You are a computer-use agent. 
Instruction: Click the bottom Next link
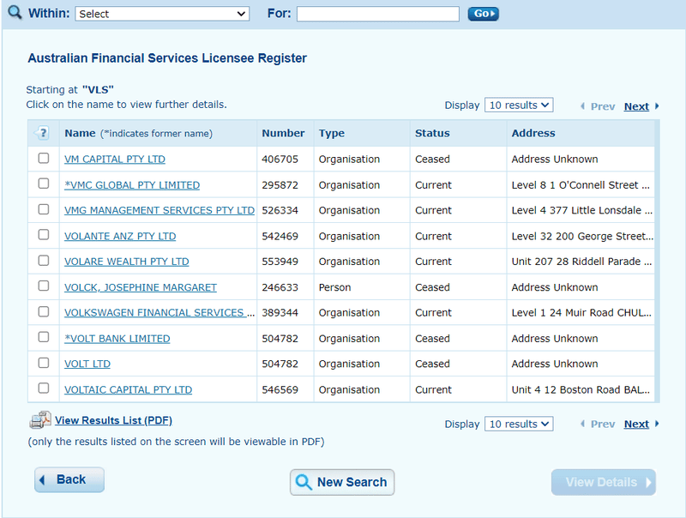[x=636, y=424]
